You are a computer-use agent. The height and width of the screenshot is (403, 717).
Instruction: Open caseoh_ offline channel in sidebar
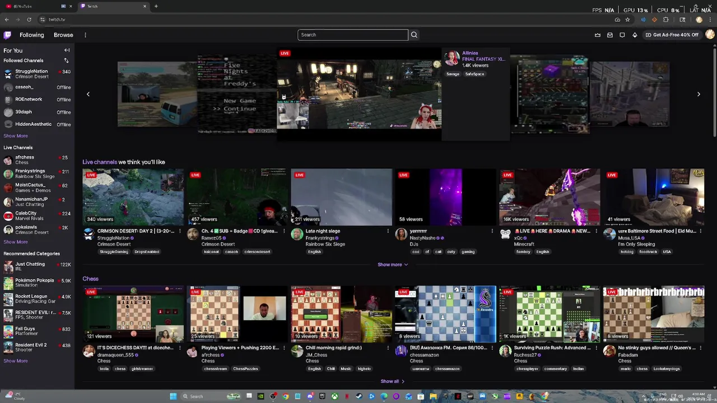coord(37,87)
